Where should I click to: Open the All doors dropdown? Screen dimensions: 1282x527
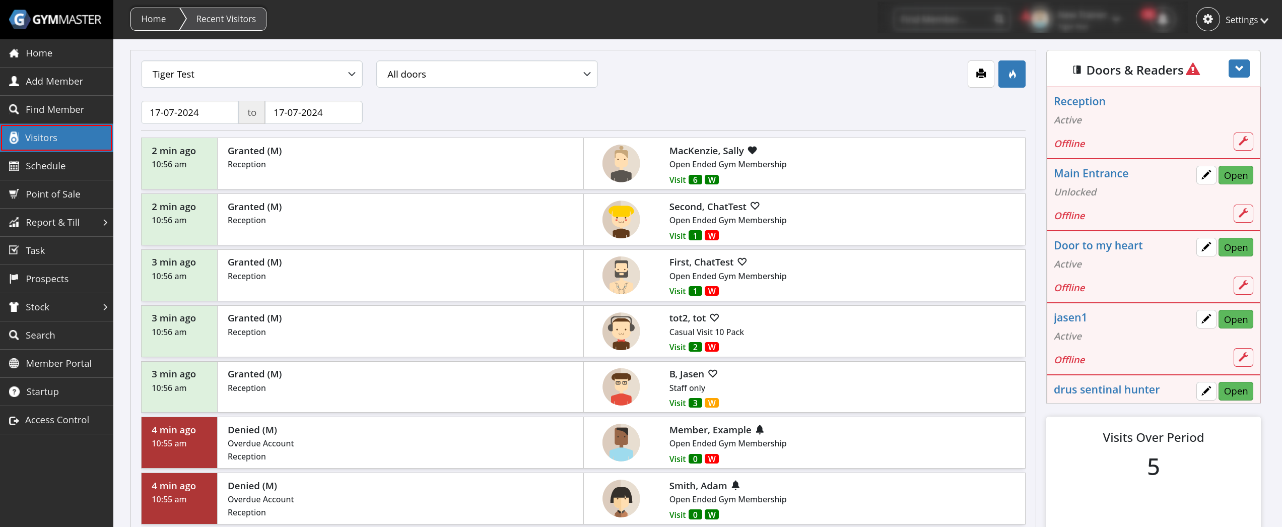tap(487, 74)
